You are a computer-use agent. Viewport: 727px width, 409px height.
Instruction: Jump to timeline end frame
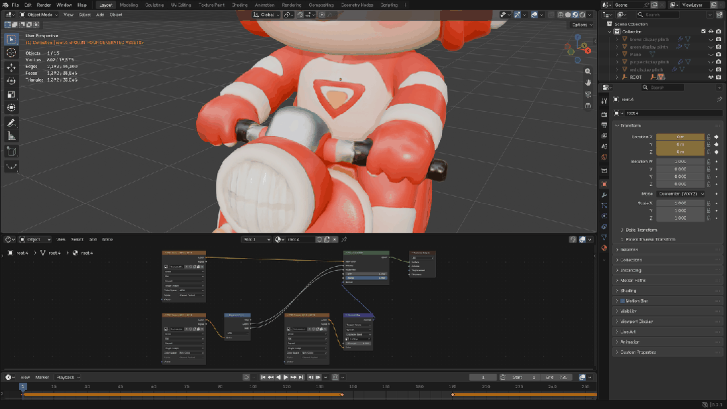[301, 377]
